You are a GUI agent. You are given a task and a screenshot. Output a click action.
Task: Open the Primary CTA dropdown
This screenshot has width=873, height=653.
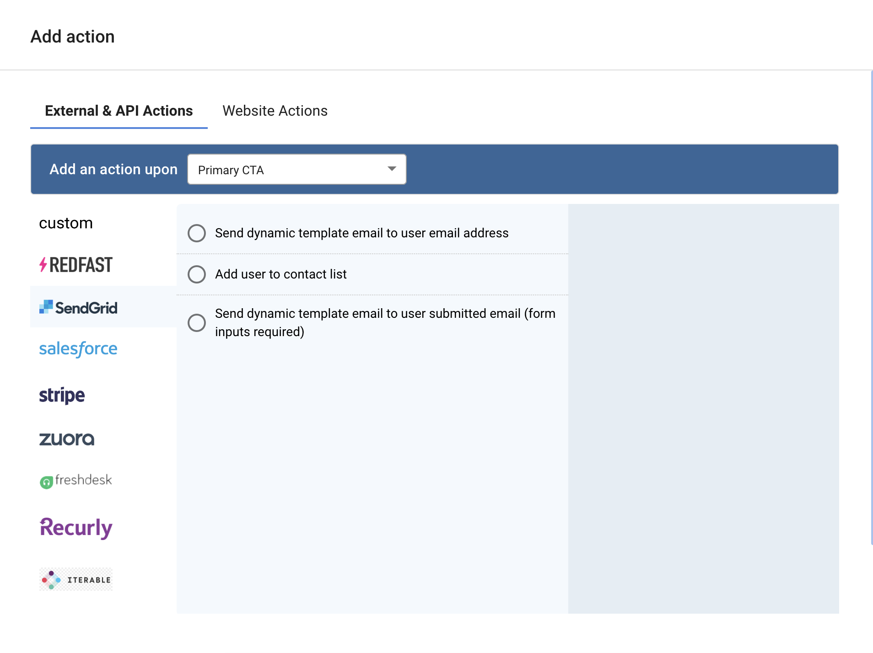297,170
